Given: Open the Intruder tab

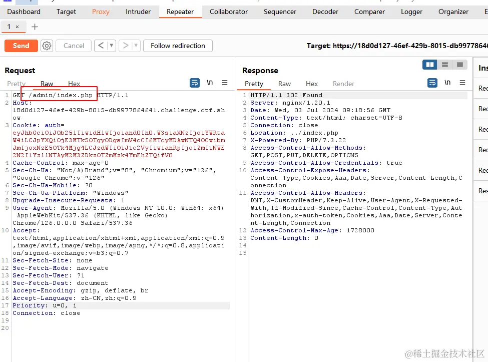Looking at the screenshot, I should [138, 12].
